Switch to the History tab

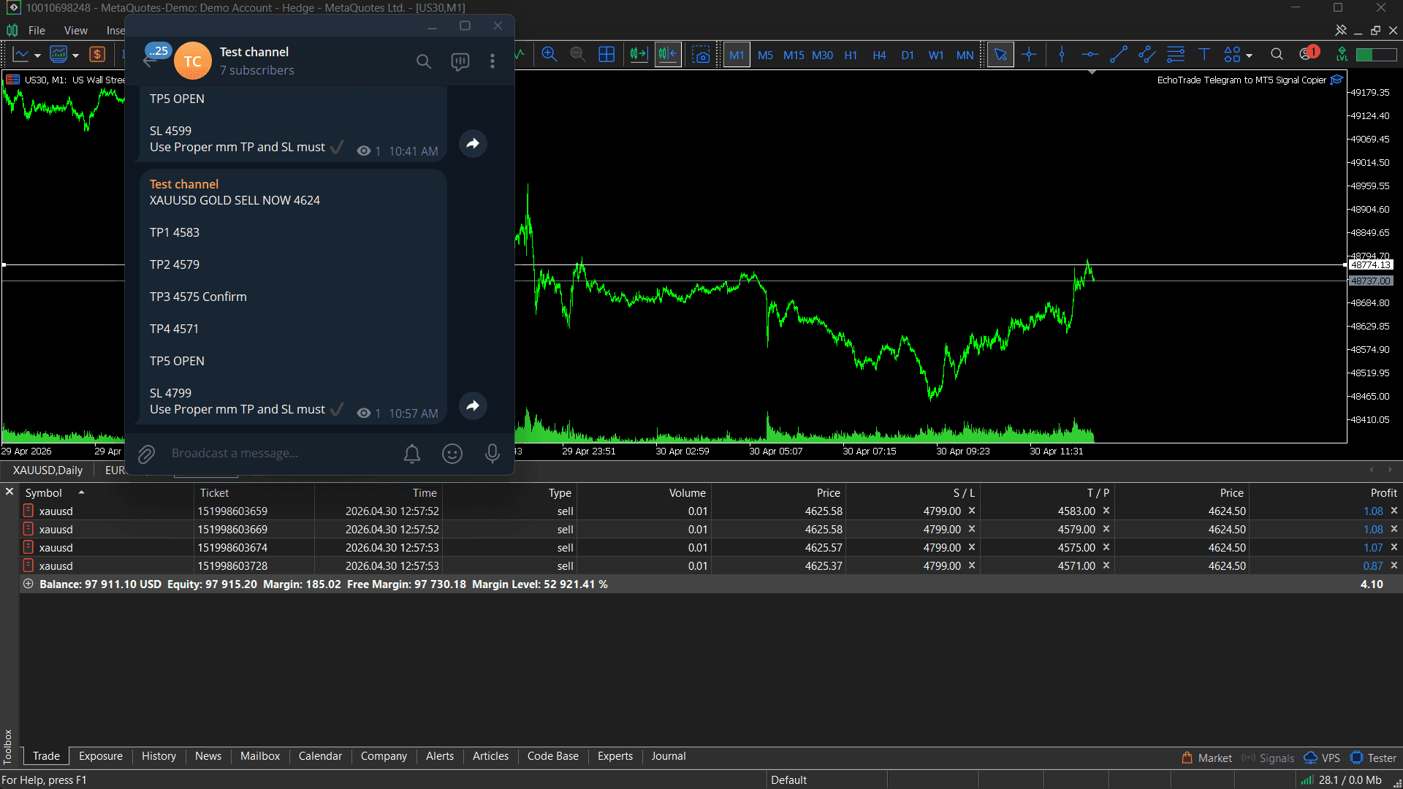tap(159, 756)
